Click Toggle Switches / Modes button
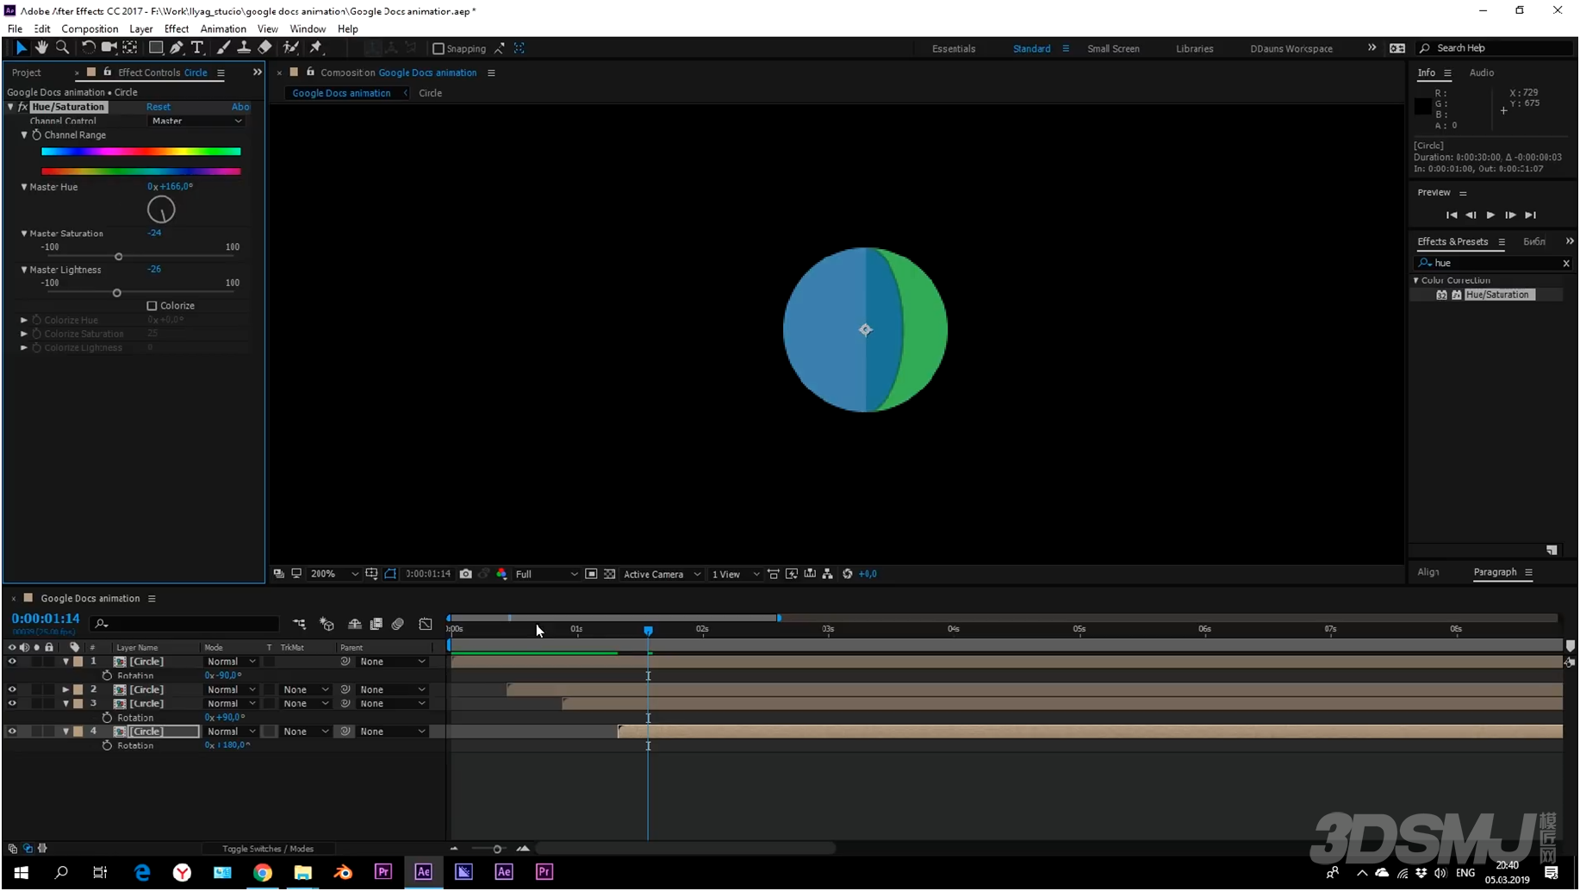1580x891 pixels. [268, 850]
